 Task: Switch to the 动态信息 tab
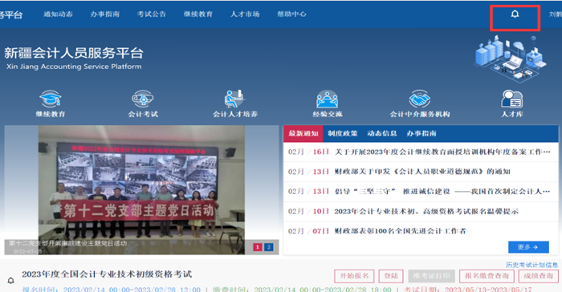(x=381, y=134)
